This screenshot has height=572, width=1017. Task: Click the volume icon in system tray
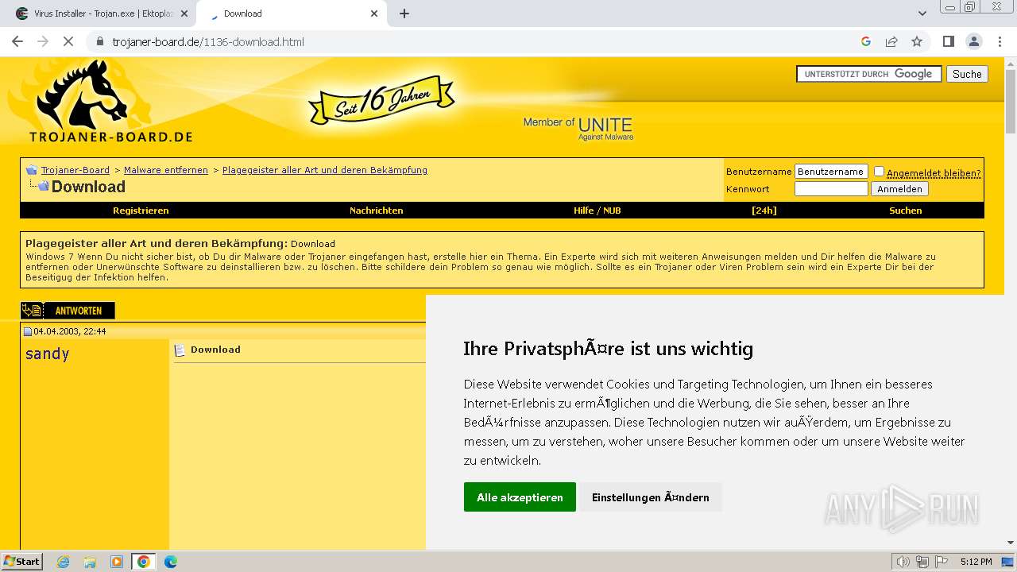(903, 562)
